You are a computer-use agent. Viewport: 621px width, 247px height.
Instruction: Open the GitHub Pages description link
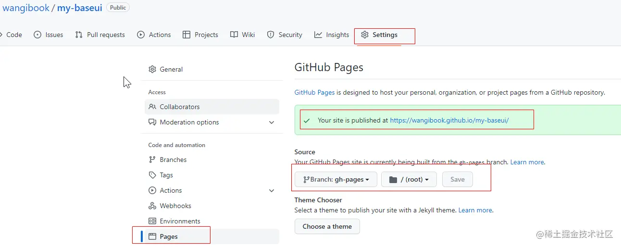tap(315, 92)
